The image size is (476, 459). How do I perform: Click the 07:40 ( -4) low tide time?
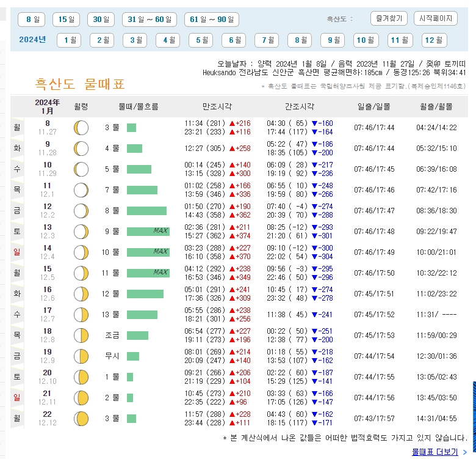[x=287, y=207]
